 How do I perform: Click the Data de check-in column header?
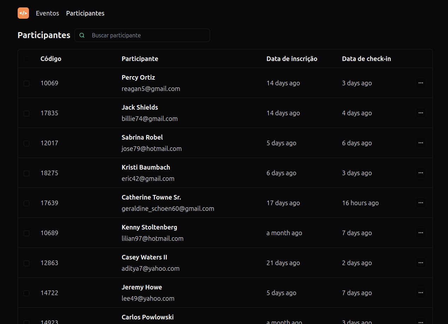[366, 59]
